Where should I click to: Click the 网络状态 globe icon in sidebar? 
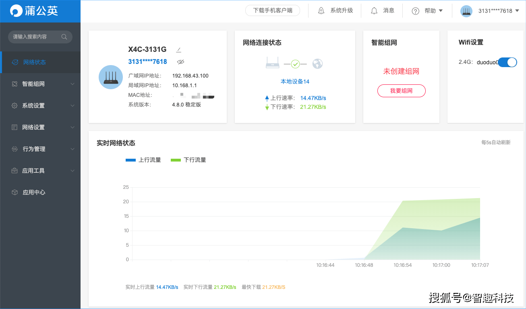pyautogui.click(x=15, y=62)
